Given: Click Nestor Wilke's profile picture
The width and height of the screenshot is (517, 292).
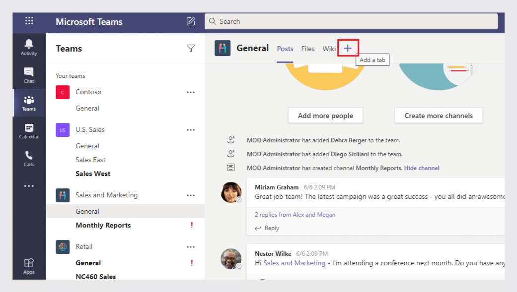Looking at the screenshot, I should point(231,259).
